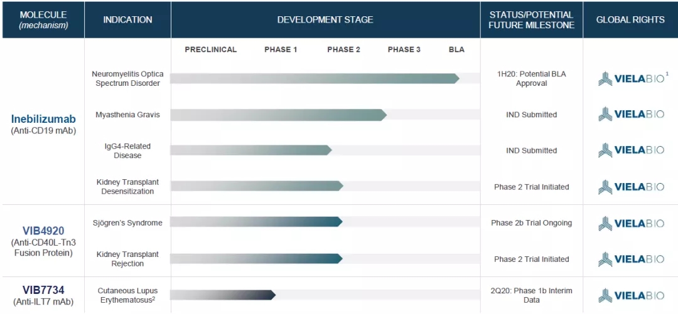Click Viela Bio logo in Neuromyelitis Optica row
Image resolution: width=678 pixels, height=314 pixels.
click(631, 79)
